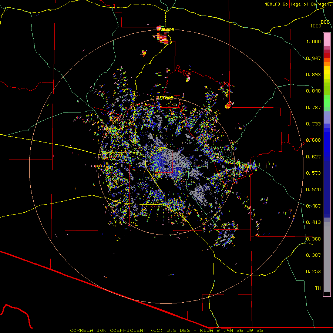This screenshot has width=333, height=333.
Task: Click the 0.787 legend value
Action: coord(313,107)
